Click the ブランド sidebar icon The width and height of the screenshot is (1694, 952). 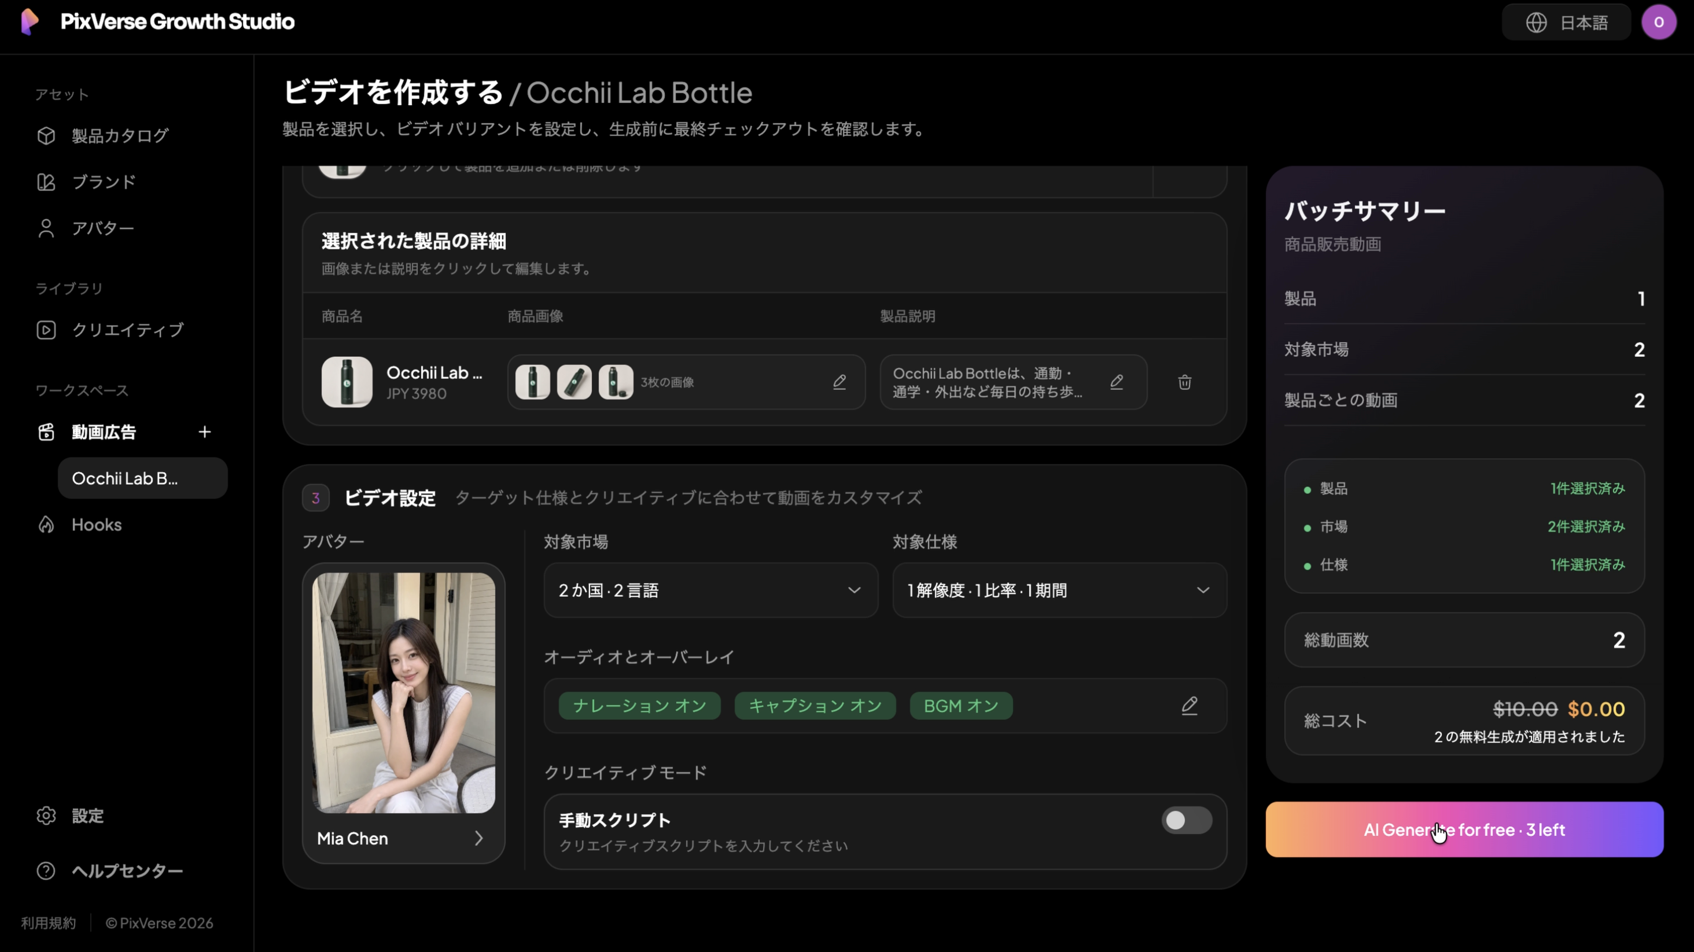tap(46, 182)
